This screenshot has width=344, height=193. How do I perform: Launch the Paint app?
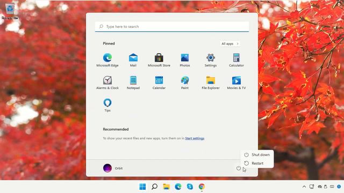tap(185, 83)
